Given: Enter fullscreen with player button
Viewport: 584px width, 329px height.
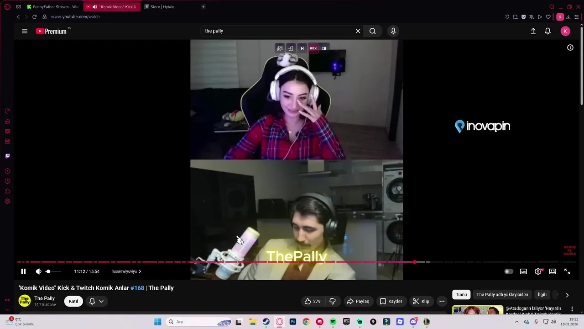Looking at the screenshot, I should [567, 271].
